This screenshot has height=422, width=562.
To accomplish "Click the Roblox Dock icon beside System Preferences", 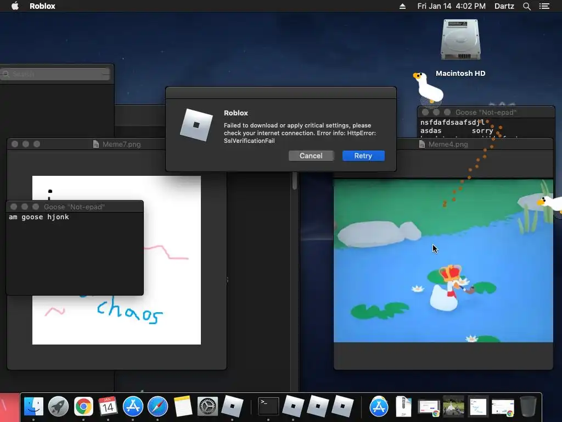I will (232, 407).
